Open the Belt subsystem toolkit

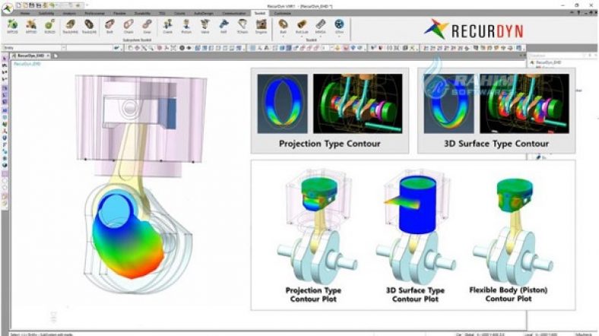pos(109,27)
